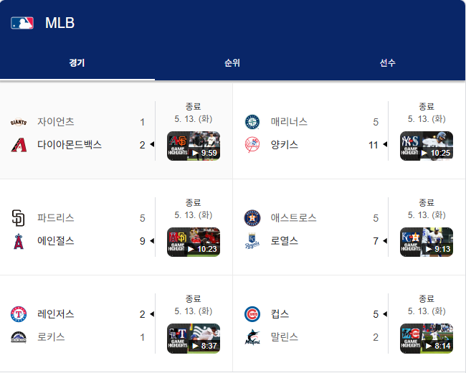Click the Astros team logo
This screenshot has width=466, height=373.
pyautogui.click(x=252, y=218)
